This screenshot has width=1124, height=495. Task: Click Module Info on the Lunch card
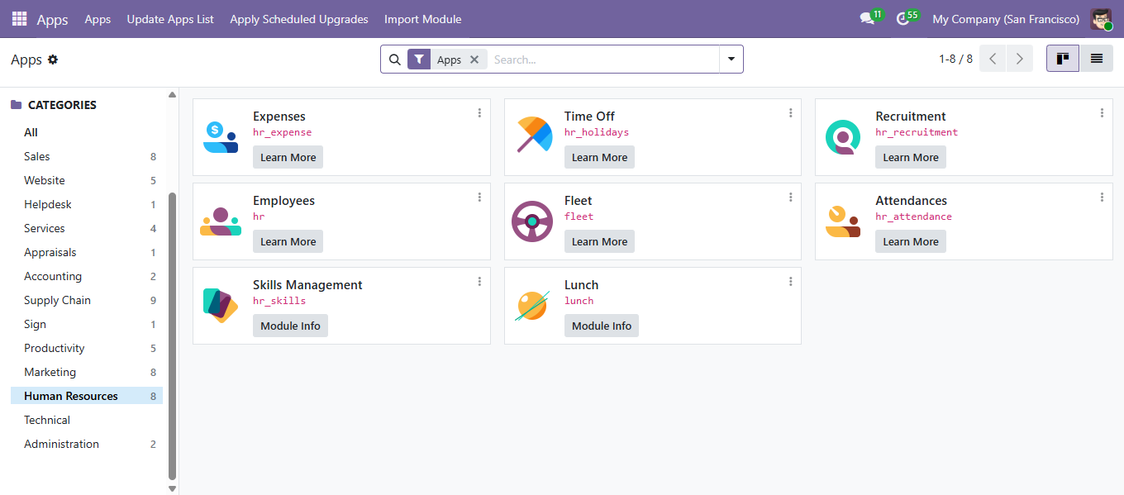point(601,326)
